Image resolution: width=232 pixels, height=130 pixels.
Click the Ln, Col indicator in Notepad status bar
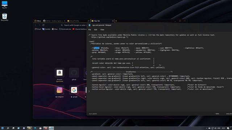coord(93,114)
